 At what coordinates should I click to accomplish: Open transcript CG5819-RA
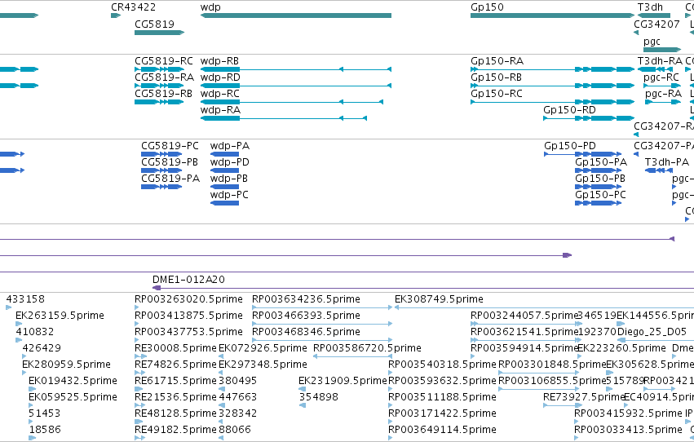pyautogui.click(x=159, y=86)
